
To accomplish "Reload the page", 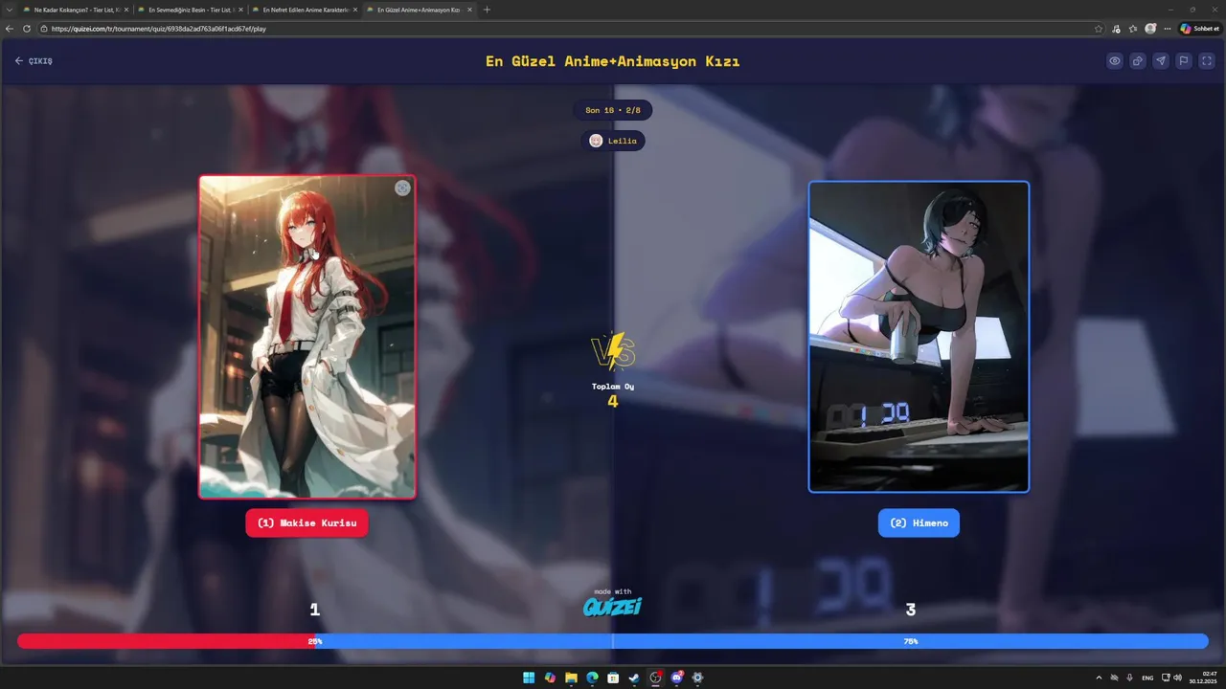I will coord(27,29).
